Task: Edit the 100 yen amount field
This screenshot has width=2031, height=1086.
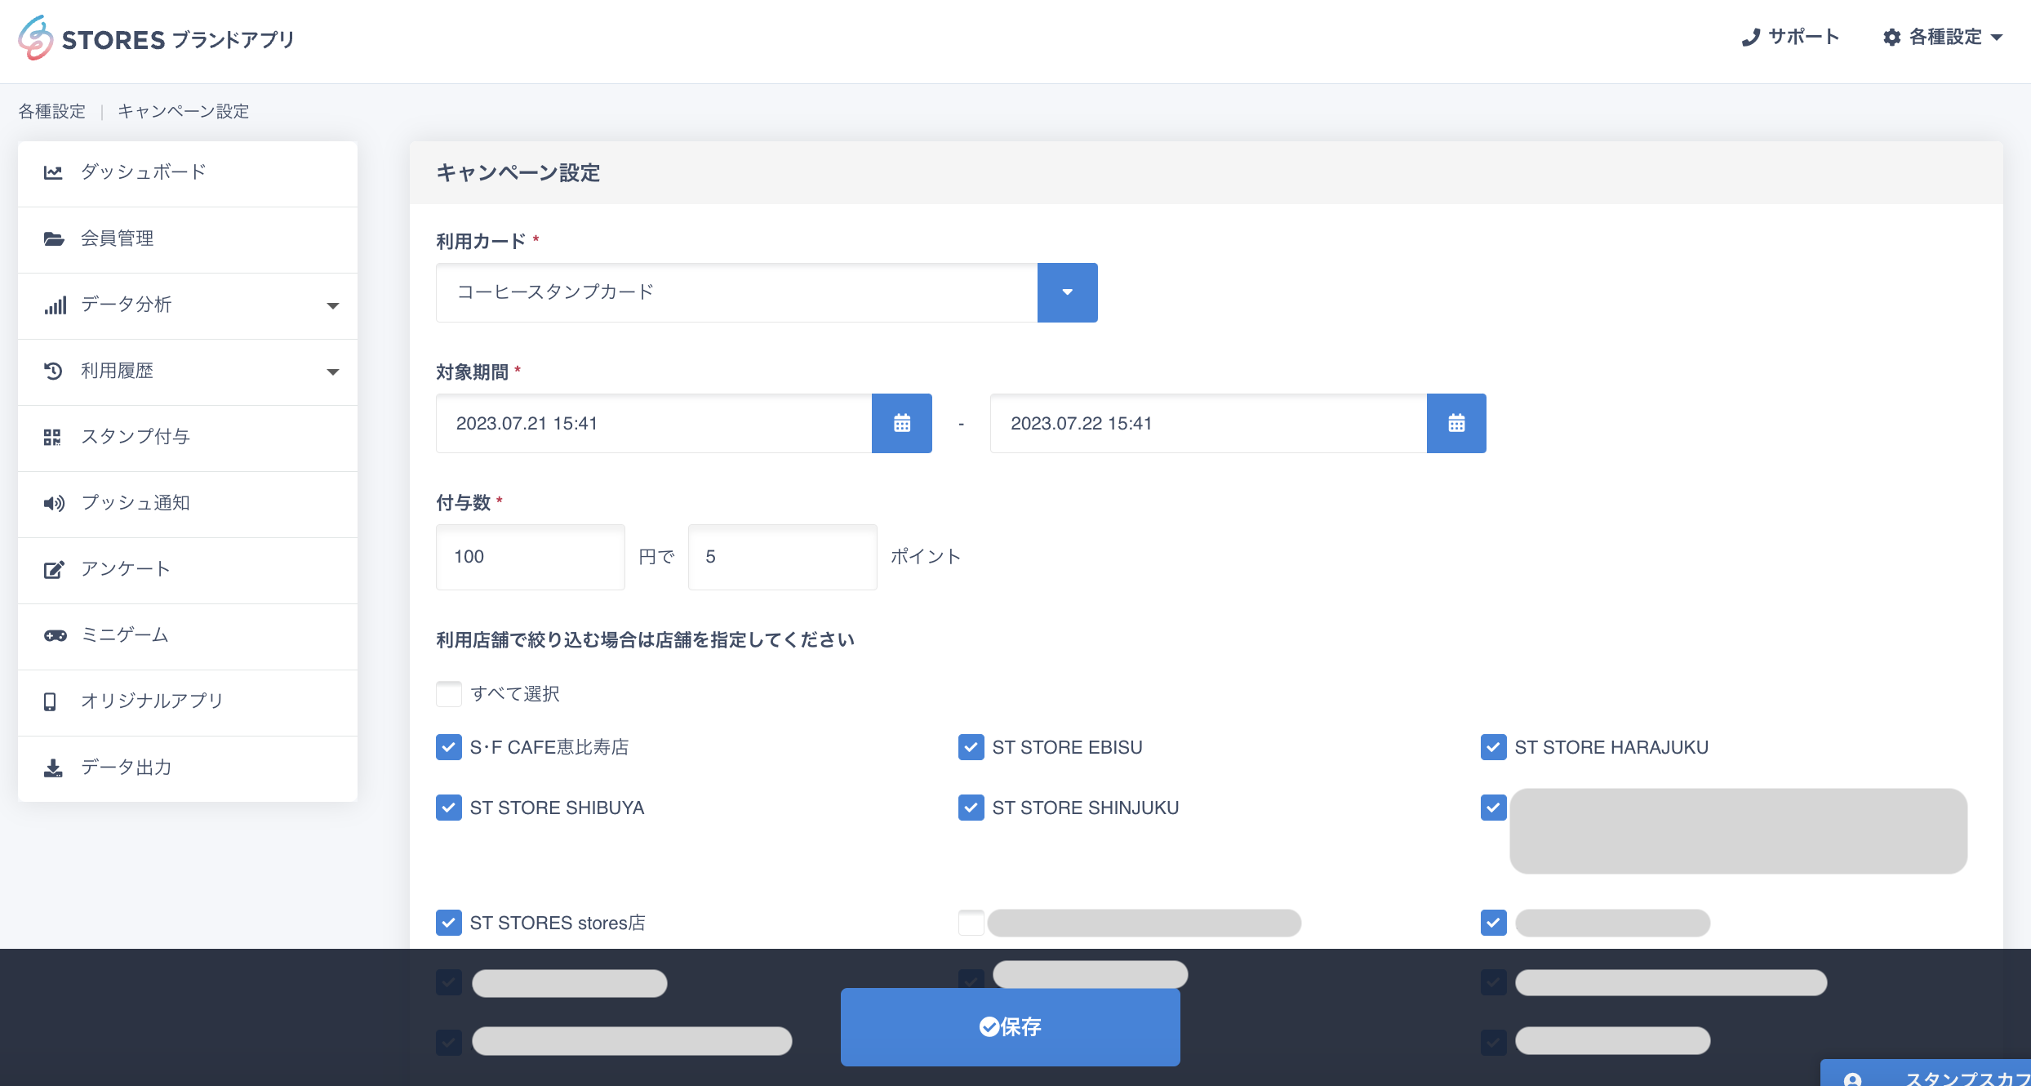Action: 530,556
